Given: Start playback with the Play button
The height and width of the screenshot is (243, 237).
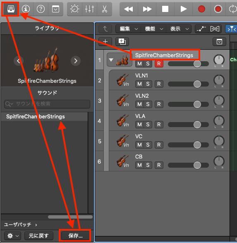Looking at the screenshot, I should 184,9.
